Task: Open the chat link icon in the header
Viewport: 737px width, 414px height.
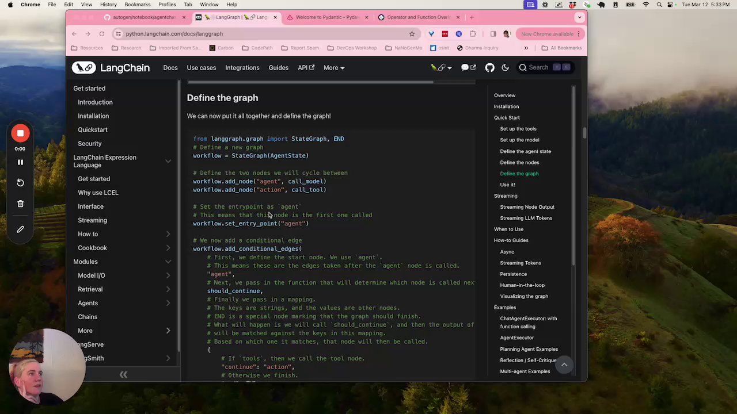Action: 468,68
